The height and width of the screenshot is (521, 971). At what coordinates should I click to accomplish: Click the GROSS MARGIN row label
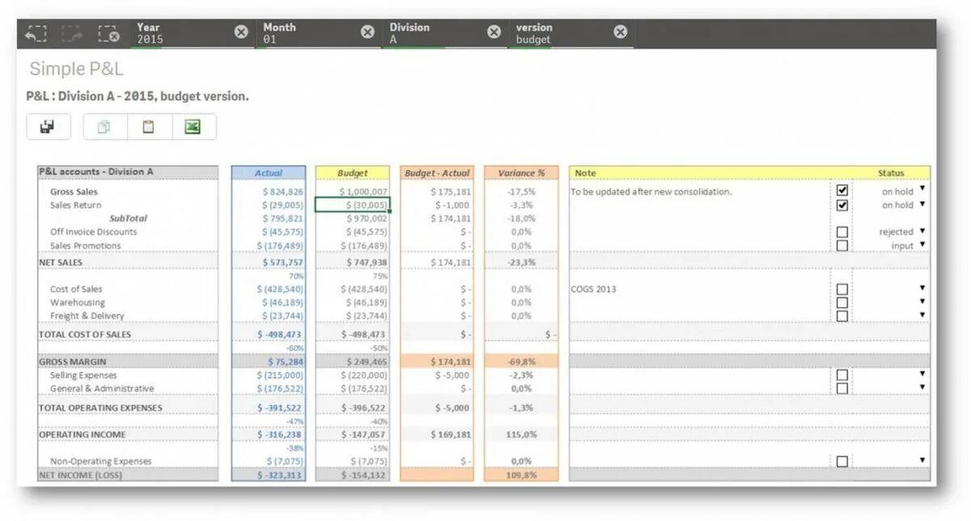(73, 362)
